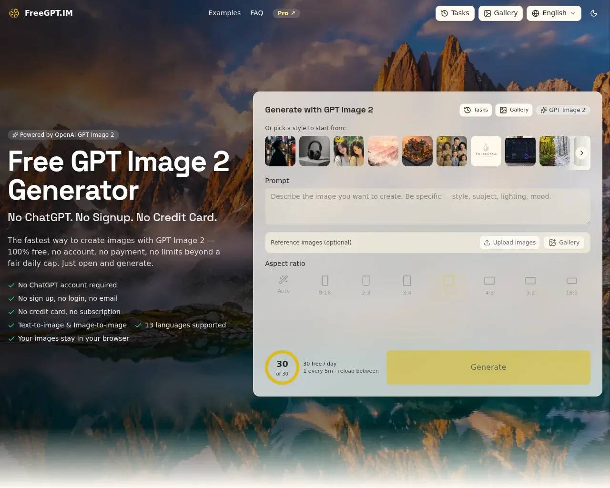Image resolution: width=610 pixels, height=488 pixels.
Task: Select the 9:16 aspect ratio
Action: click(x=325, y=285)
